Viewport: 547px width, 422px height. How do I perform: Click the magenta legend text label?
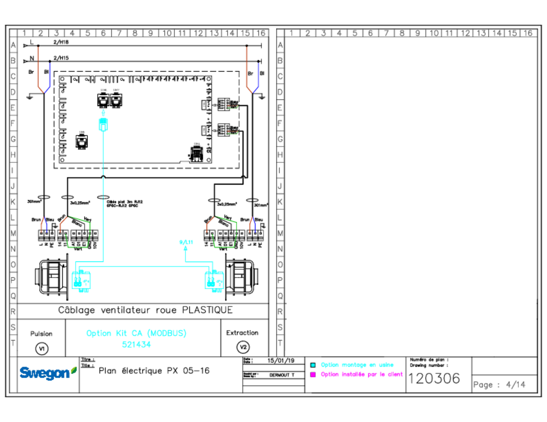tap(362, 375)
